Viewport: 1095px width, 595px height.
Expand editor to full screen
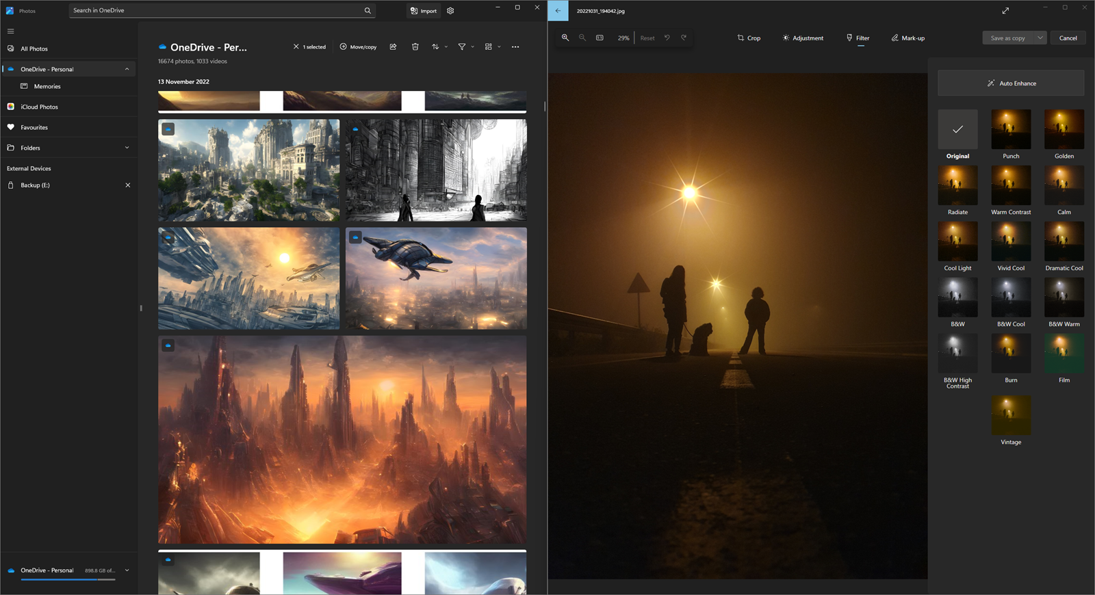(x=1005, y=11)
